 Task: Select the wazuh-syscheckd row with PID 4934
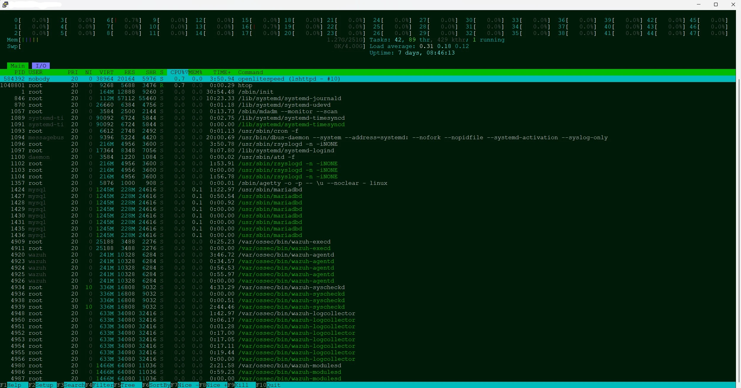[x=368, y=287]
